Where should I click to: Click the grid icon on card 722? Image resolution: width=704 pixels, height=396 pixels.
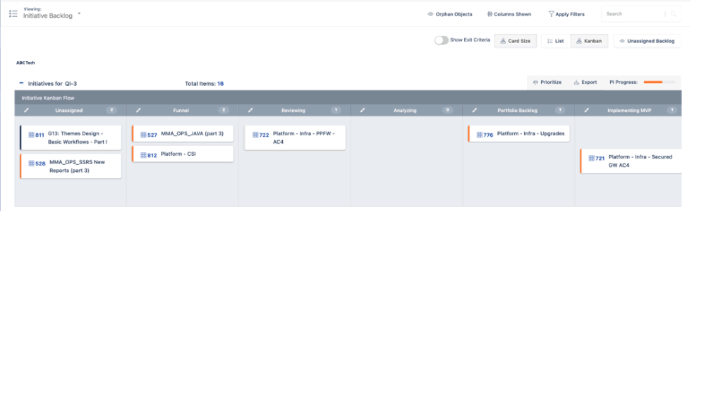coord(255,135)
